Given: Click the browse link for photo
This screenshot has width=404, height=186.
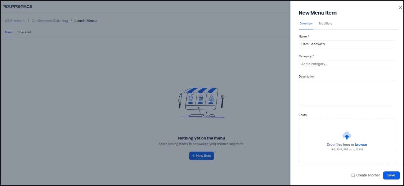Looking at the screenshot, I should click(361, 144).
